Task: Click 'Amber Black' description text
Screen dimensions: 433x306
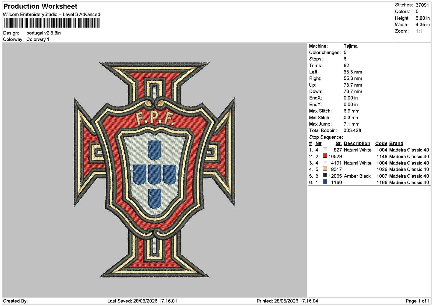Action: (x=357, y=176)
